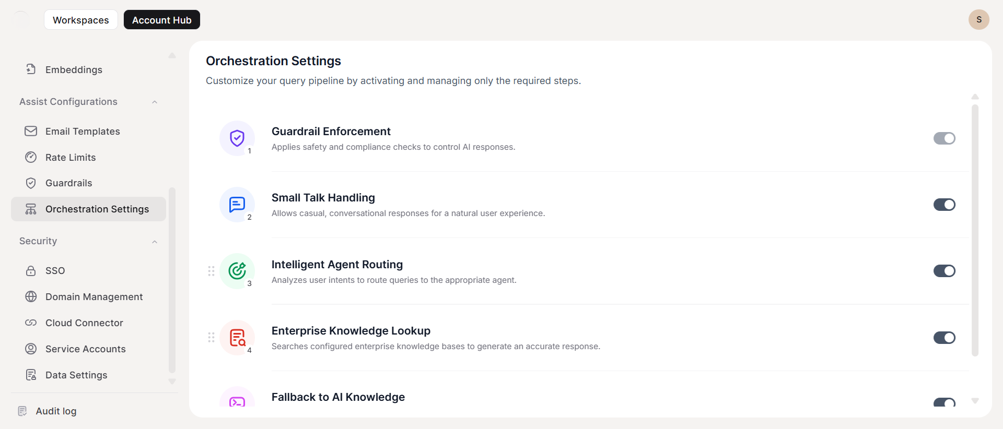Click the Email Templates envelope icon

[31, 131]
